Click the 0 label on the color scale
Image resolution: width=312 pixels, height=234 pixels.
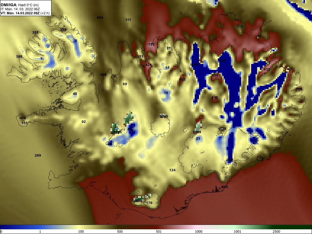[1, 232]
